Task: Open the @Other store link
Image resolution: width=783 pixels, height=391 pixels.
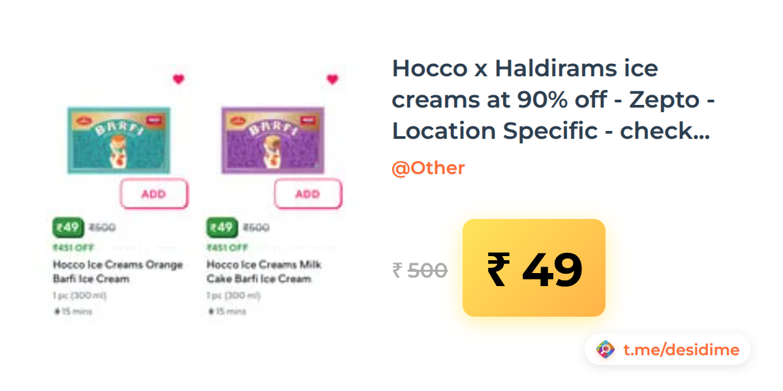Action: pos(428,168)
